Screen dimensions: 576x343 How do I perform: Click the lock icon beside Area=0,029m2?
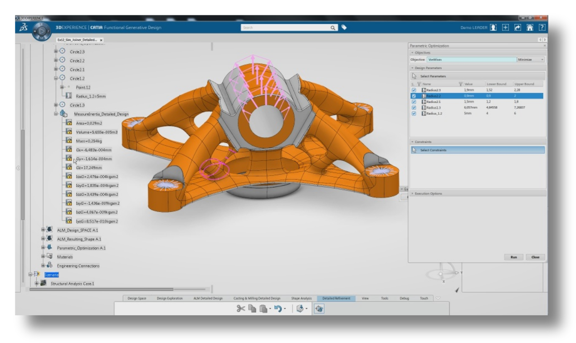pyautogui.click(x=69, y=123)
